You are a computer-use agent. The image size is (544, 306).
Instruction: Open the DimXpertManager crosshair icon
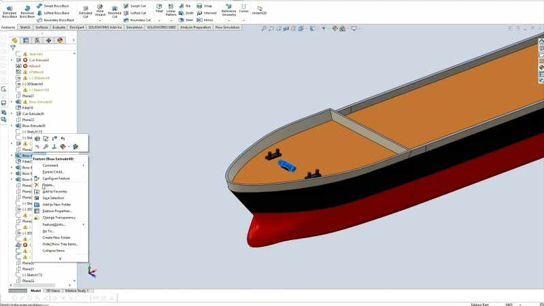(48, 41)
